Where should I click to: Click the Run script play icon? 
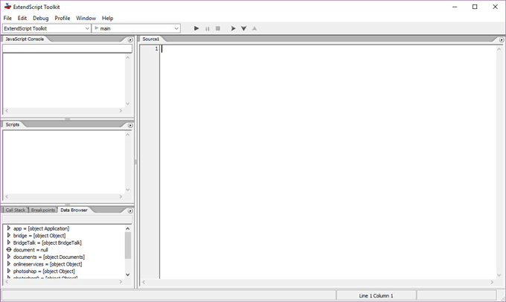point(196,28)
